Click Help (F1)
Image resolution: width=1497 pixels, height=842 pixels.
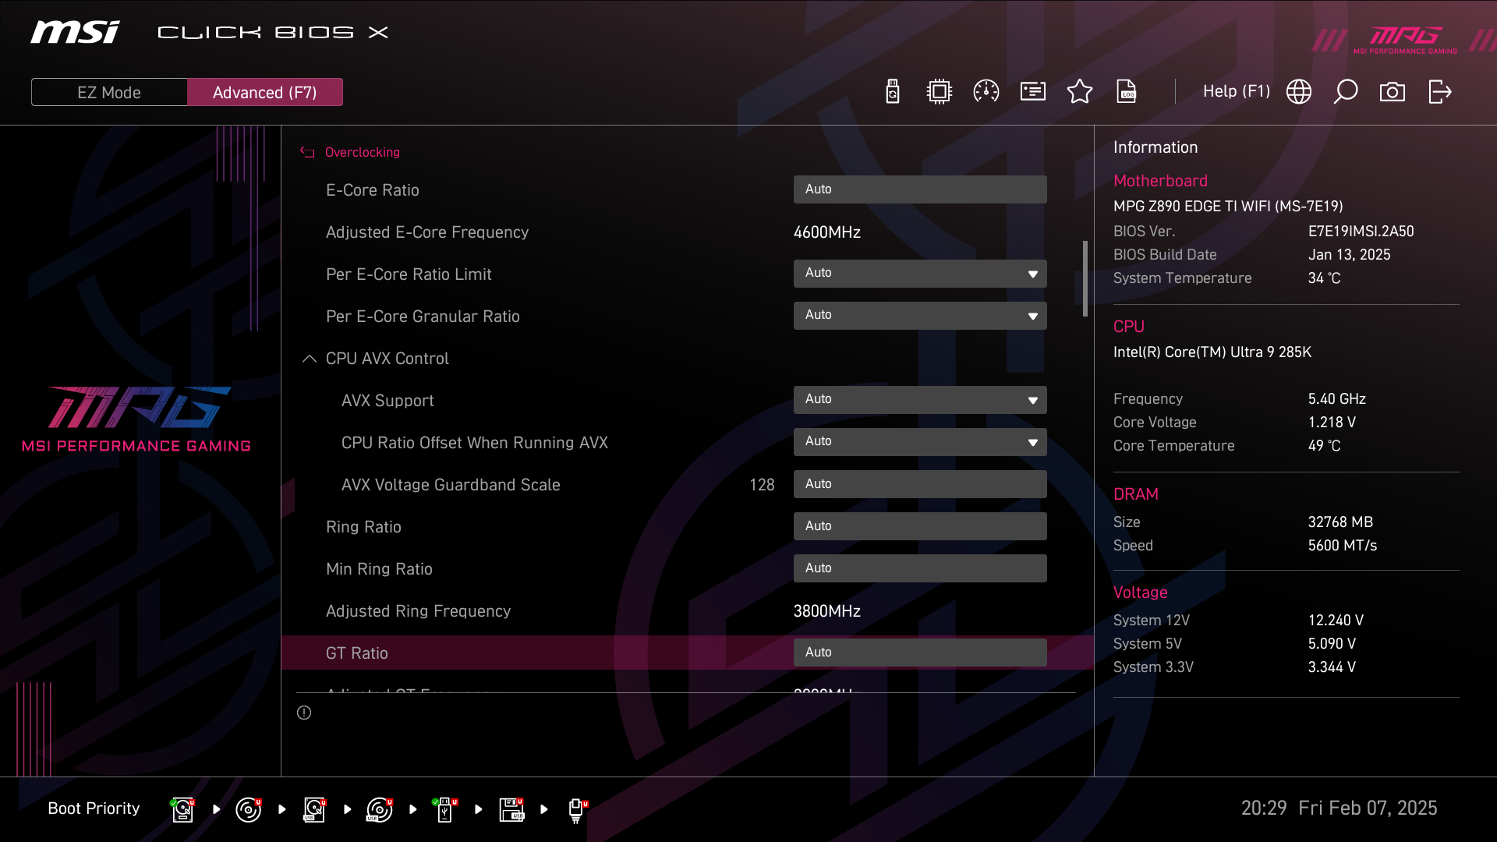tap(1236, 91)
